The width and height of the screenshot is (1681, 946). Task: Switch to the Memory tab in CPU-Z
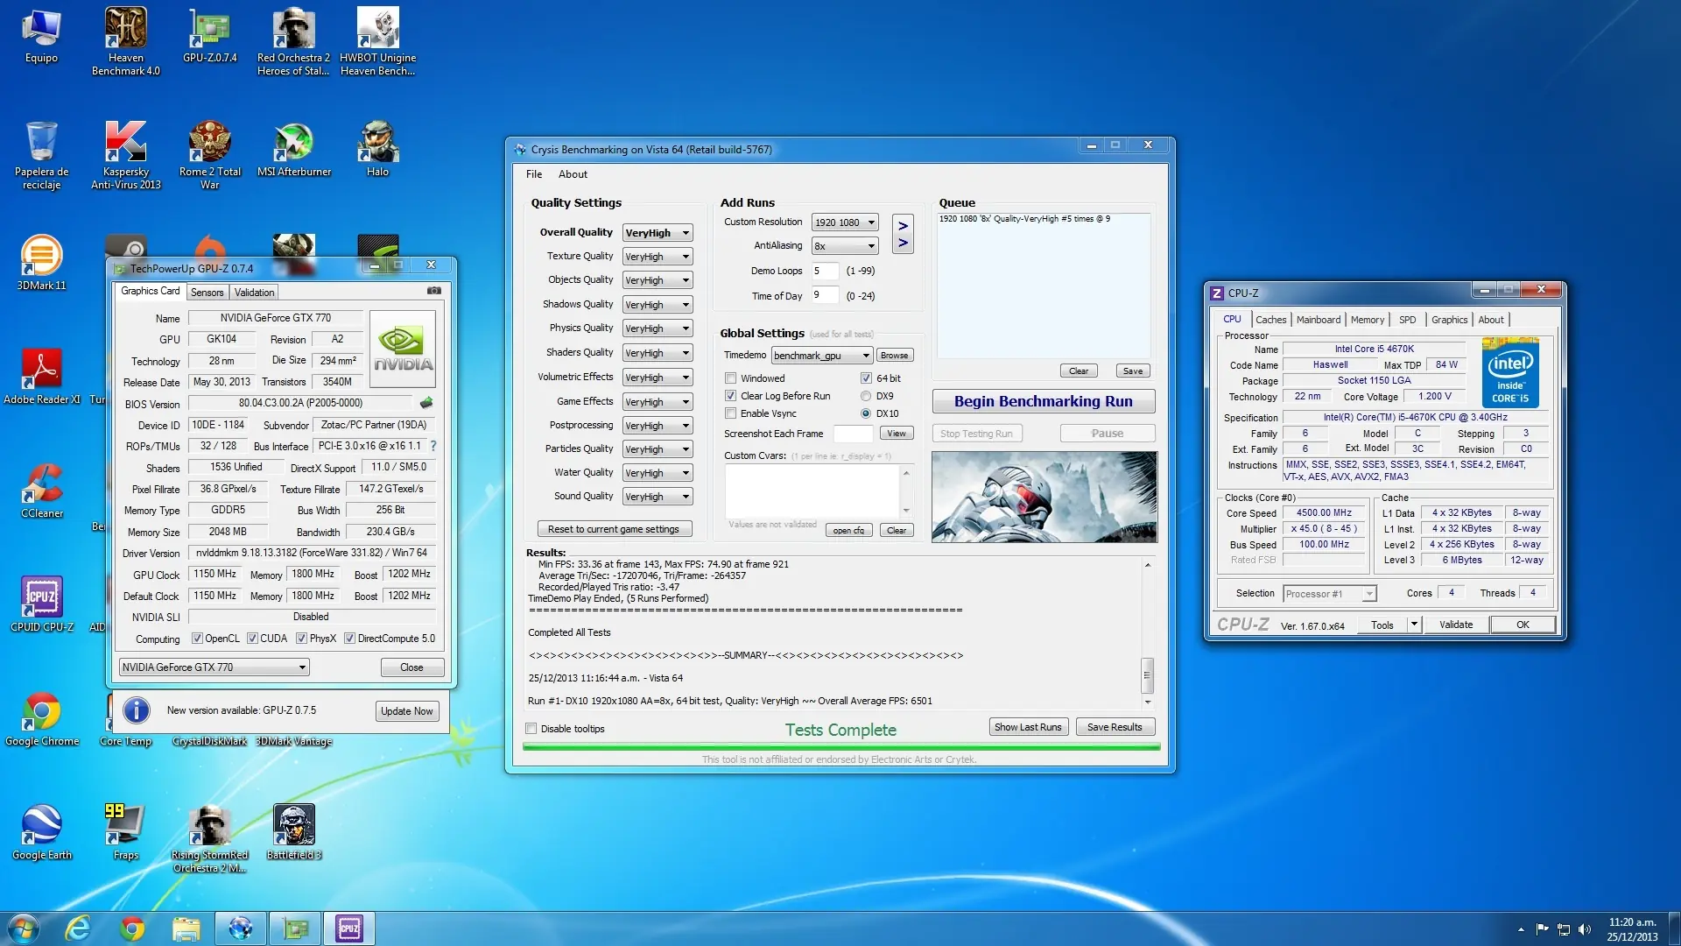point(1368,320)
